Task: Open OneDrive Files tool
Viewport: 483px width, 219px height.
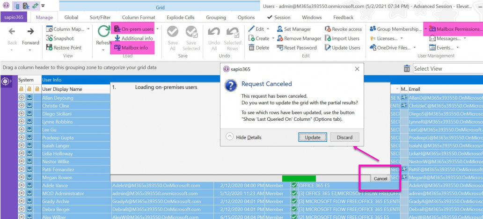Action: pyautogui.click(x=390, y=48)
